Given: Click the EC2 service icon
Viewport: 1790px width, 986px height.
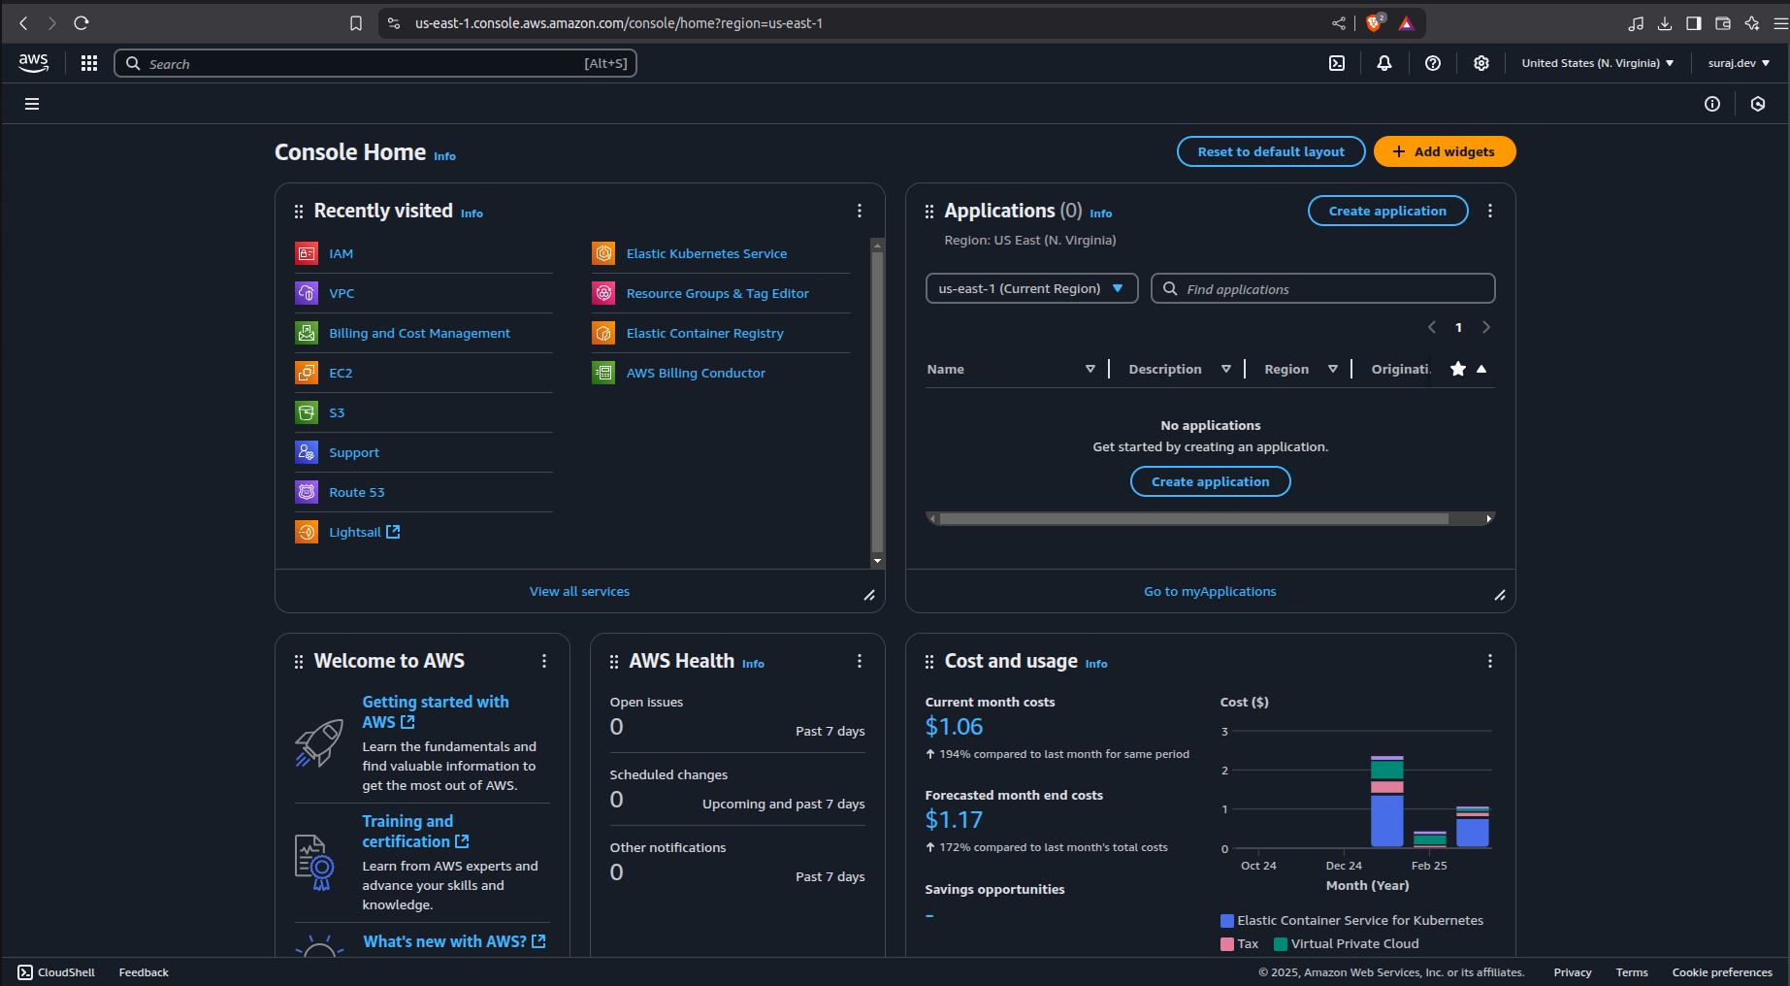Looking at the screenshot, I should 307,373.
